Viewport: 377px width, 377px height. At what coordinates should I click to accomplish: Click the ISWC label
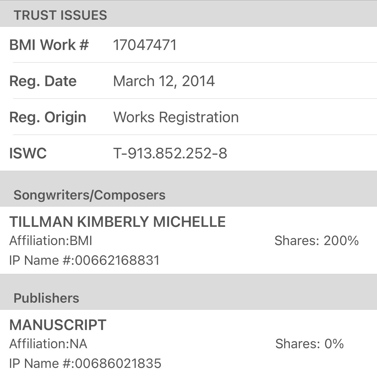28,153
